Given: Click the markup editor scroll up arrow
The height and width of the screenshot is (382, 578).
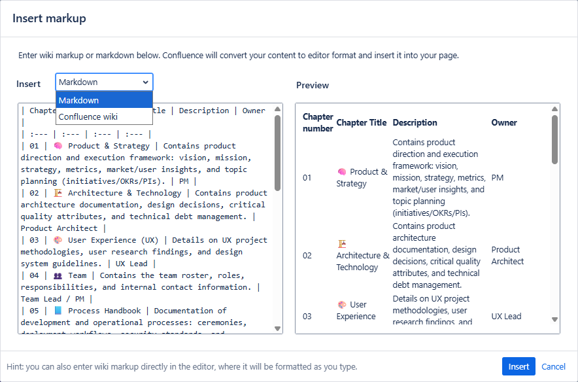Looking at the screenshot, I should click(x=278, y=109).
